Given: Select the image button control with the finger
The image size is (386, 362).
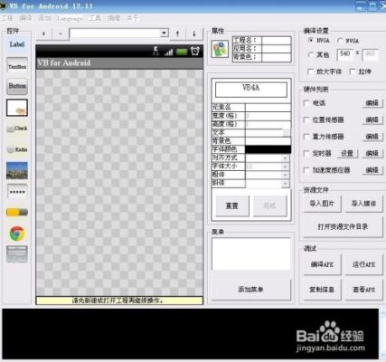Looking at the screenshot, I should pyautogui.click(x=17, y=108).
